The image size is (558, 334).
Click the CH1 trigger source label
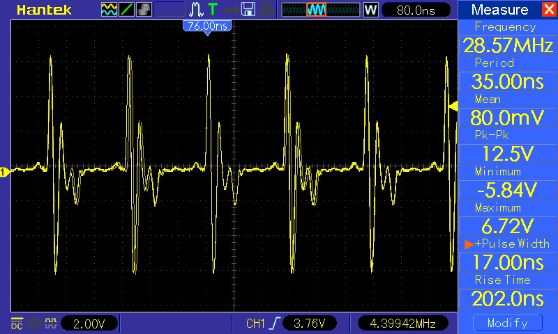point(255,324)
